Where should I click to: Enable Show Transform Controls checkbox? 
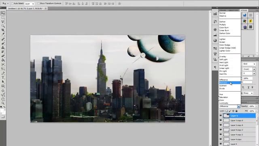click(x=38, y=4)
